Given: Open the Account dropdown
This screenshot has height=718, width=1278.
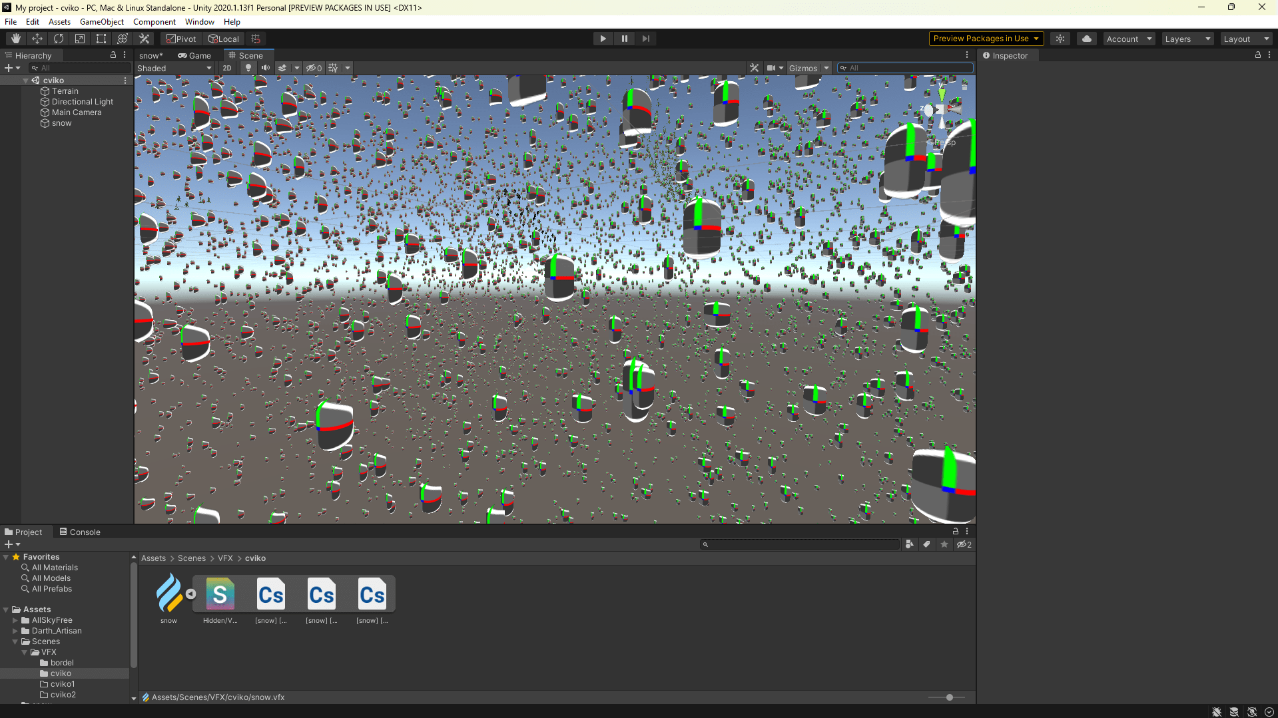Looking at the screenshot, I should tap(1129, 39).
